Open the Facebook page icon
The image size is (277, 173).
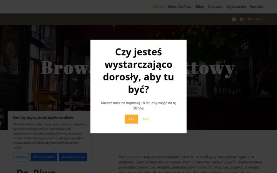click(242, 19)
